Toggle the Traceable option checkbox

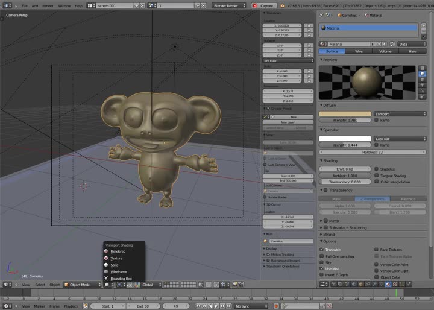(x=322, y=250)
